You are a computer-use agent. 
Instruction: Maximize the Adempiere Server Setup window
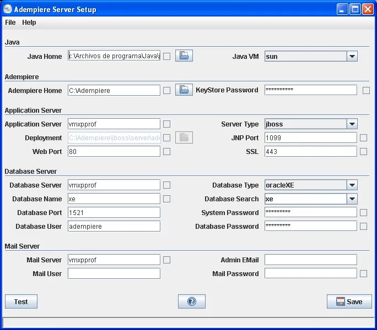coord(355,9)
